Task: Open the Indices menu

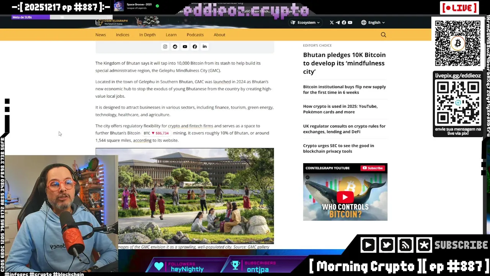Action: (x=122, y=34)
